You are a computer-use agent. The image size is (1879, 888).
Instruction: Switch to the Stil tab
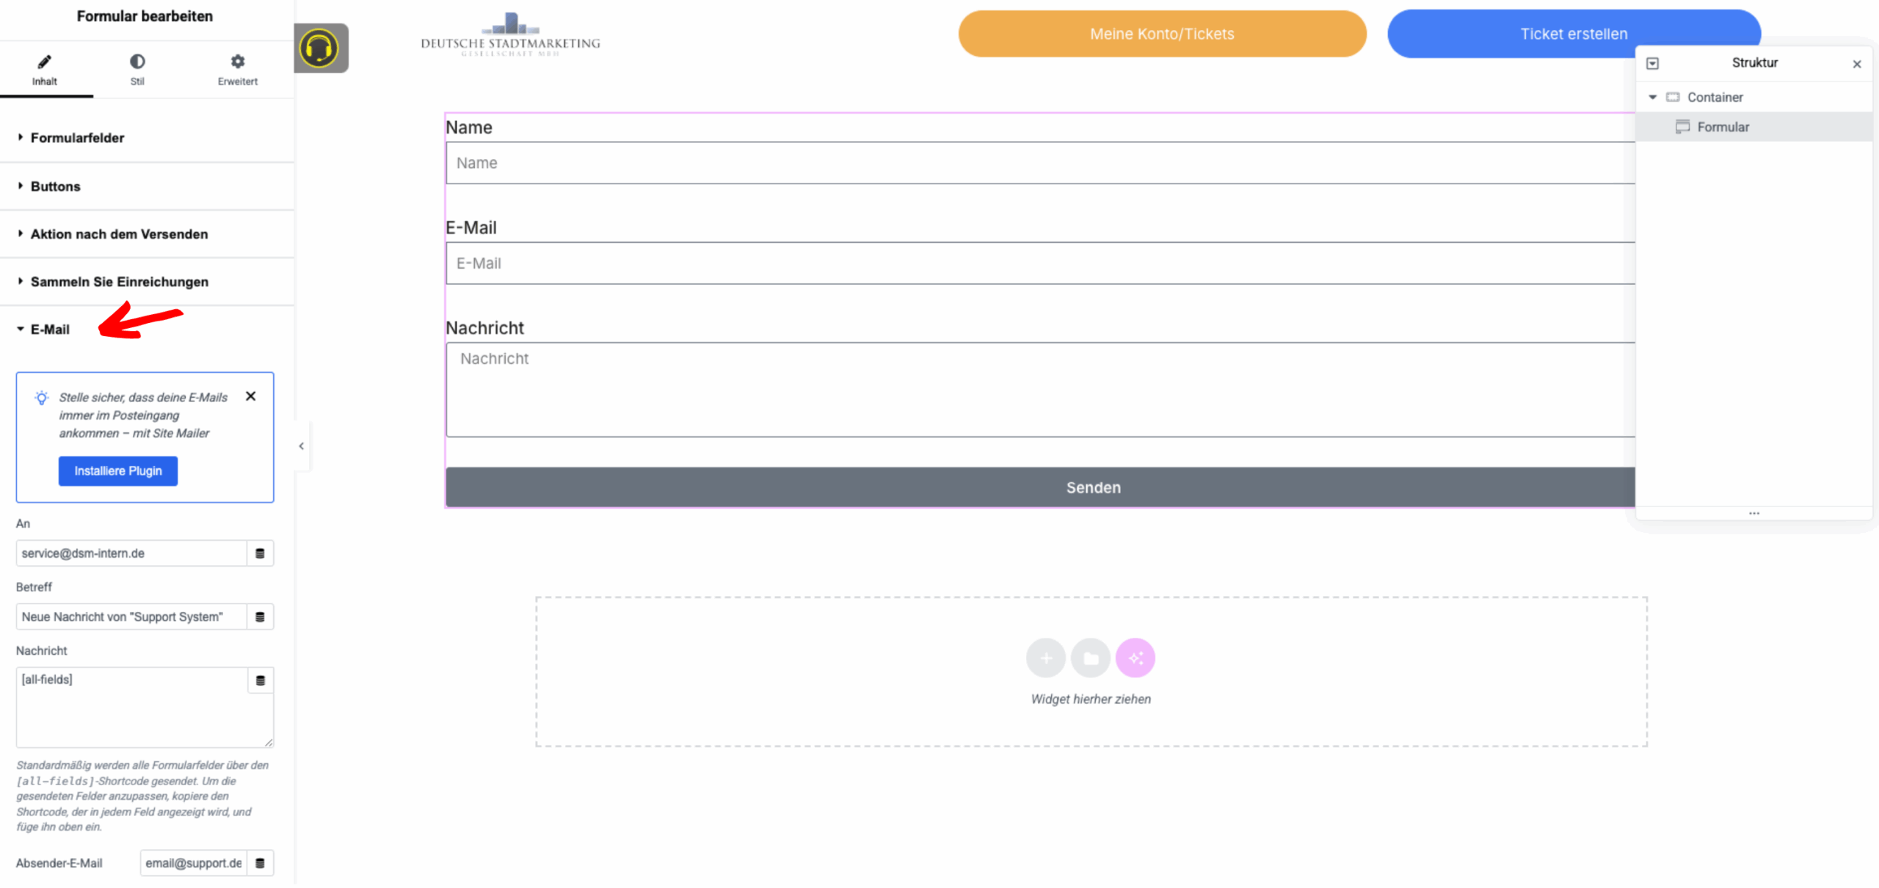pyautogui.click(x=137, y=69)
